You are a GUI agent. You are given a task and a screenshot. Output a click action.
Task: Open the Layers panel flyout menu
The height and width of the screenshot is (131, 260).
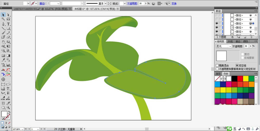(256, 11)
